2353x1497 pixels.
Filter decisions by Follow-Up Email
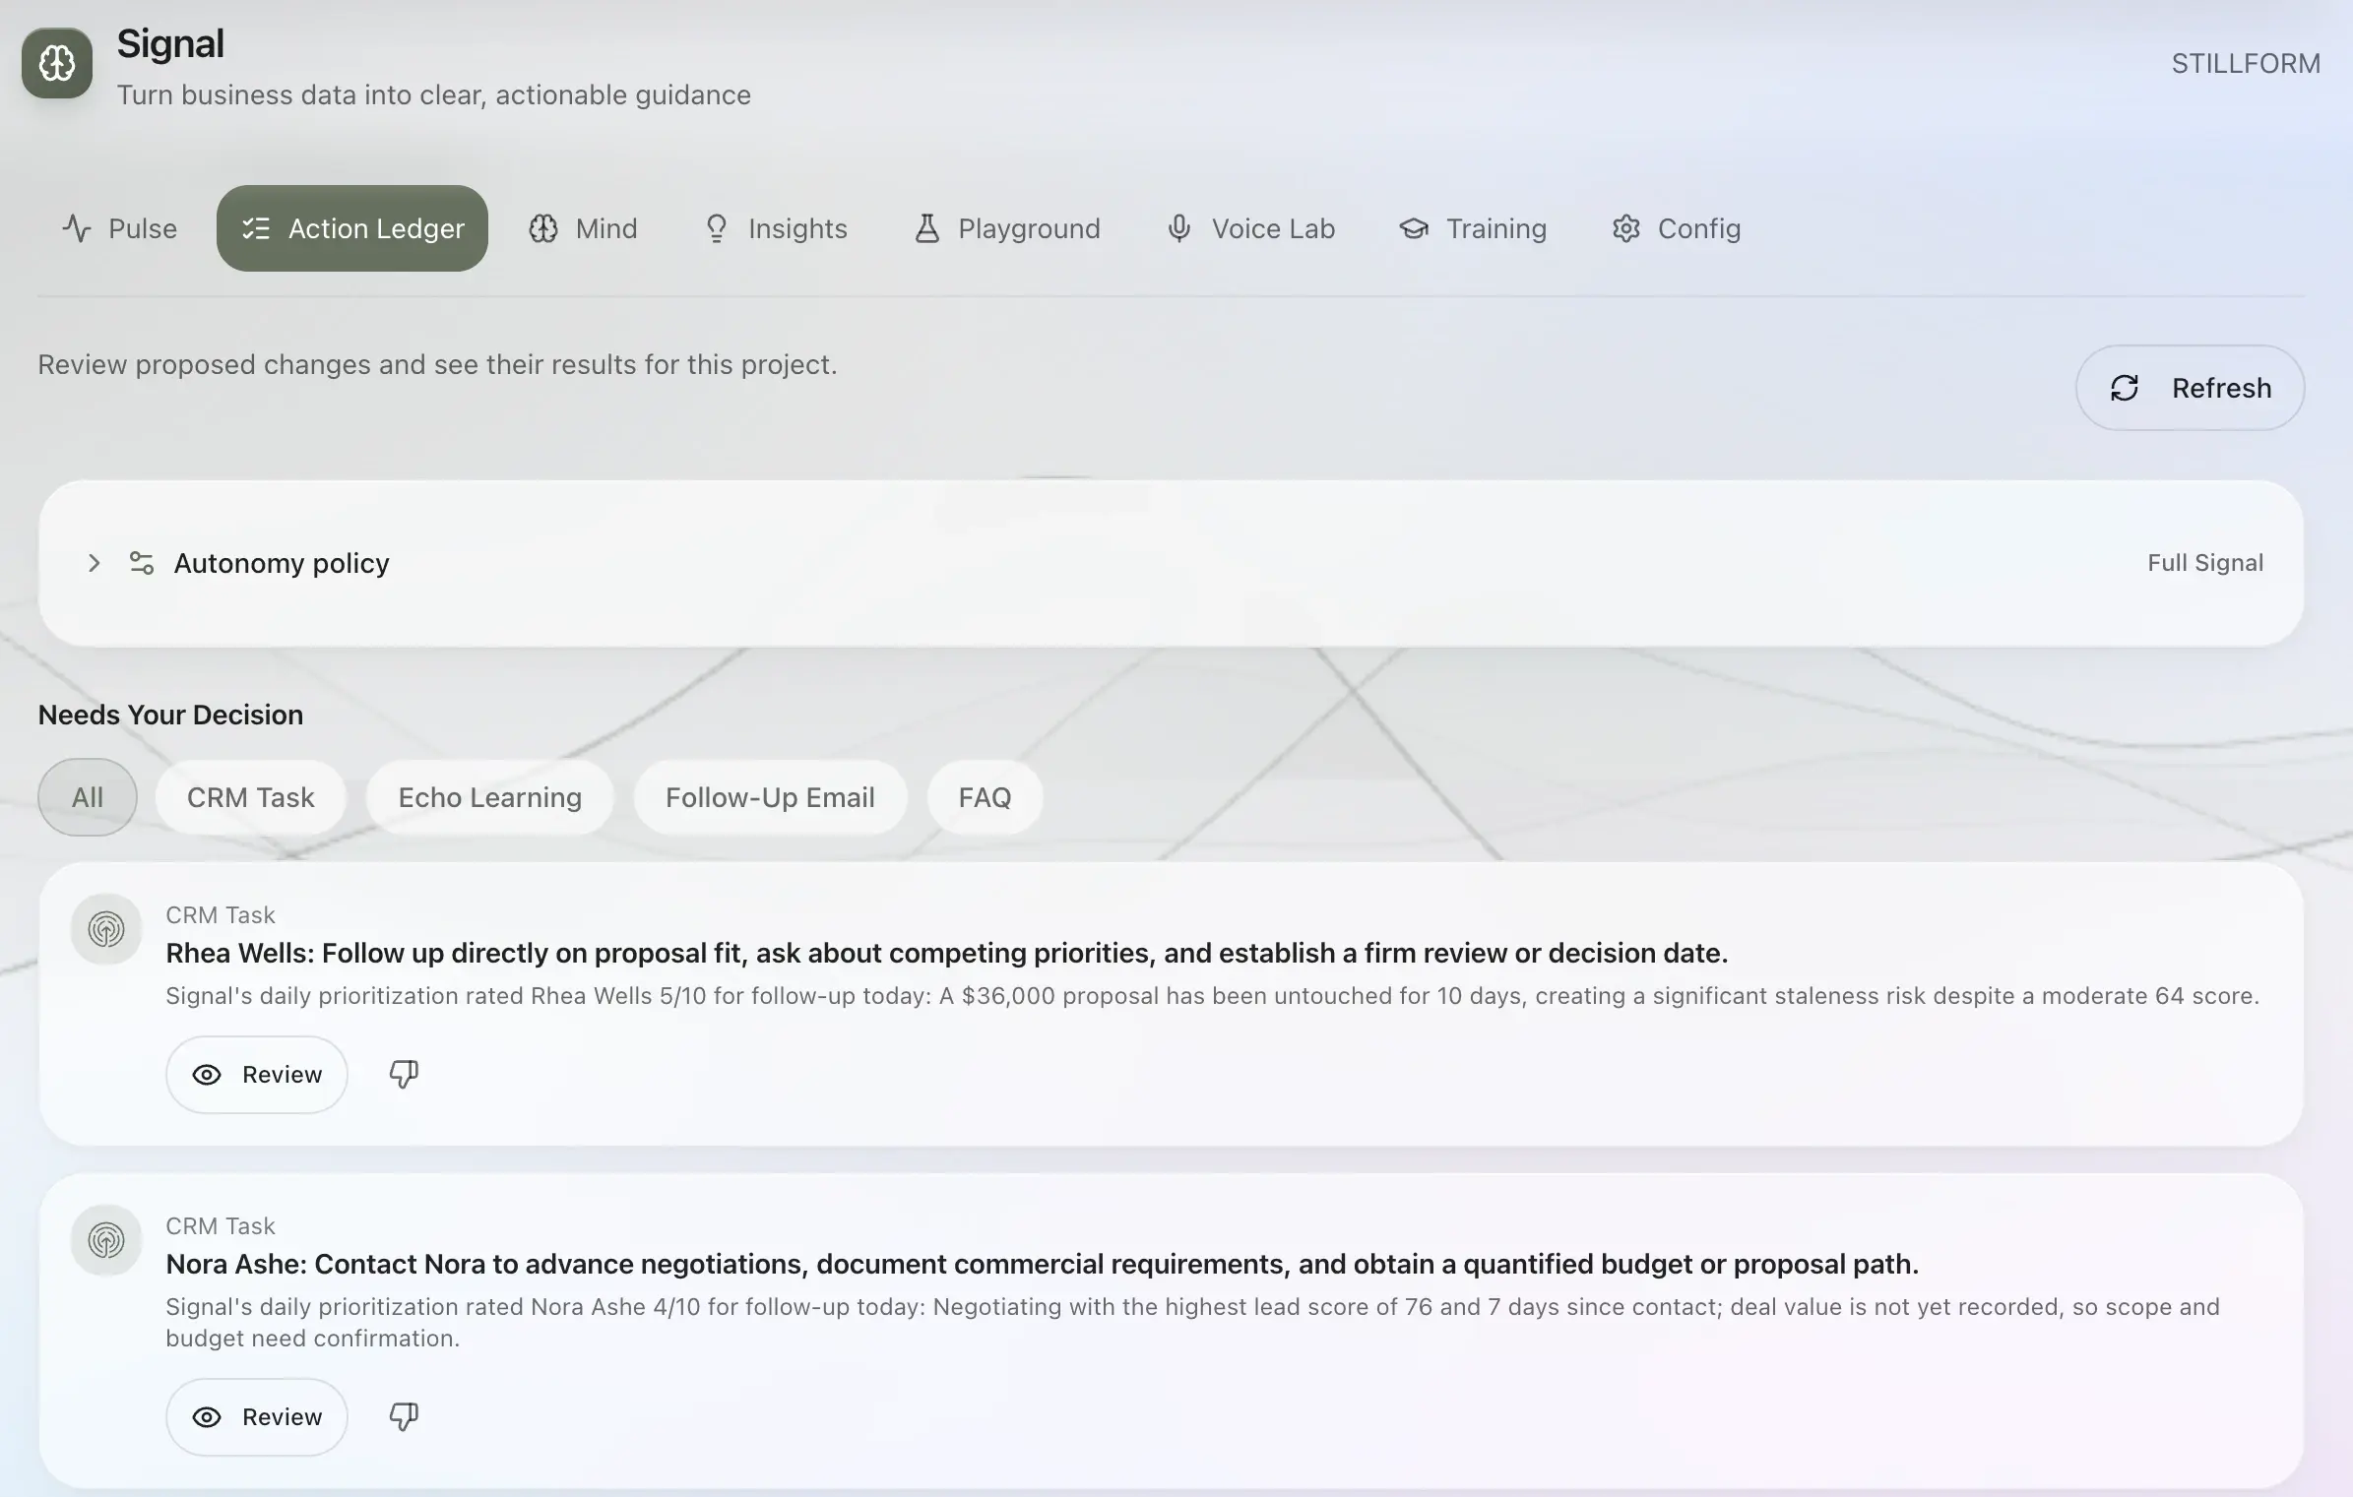click(770, 797)
